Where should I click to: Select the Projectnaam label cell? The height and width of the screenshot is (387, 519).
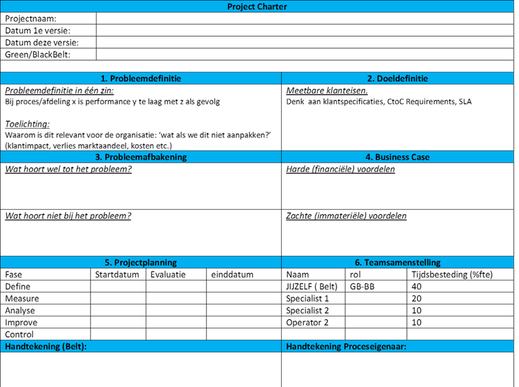[49, 18]
